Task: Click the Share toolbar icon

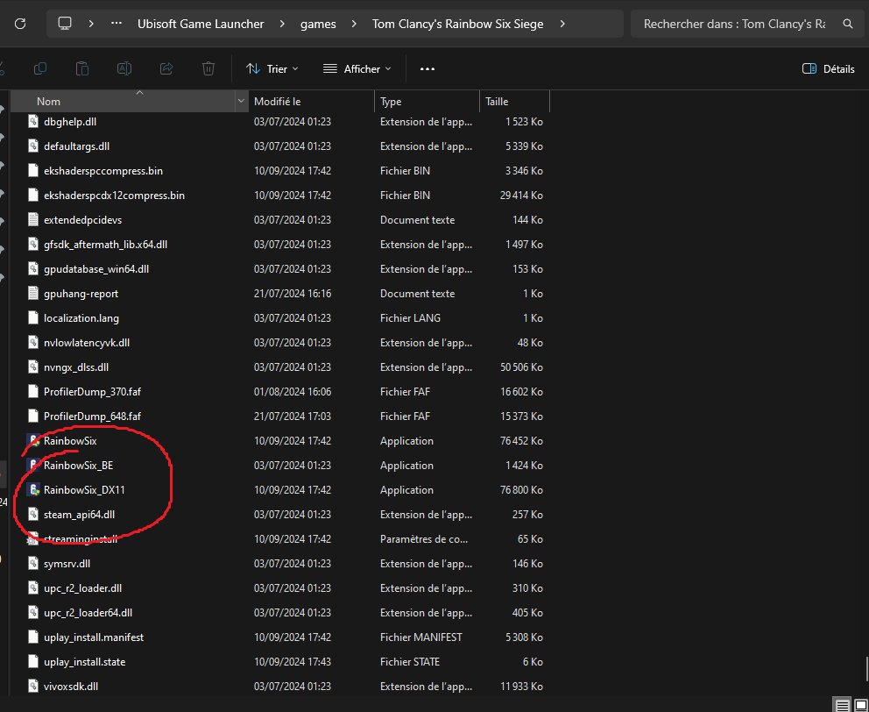Action: (x=166, y=68)
